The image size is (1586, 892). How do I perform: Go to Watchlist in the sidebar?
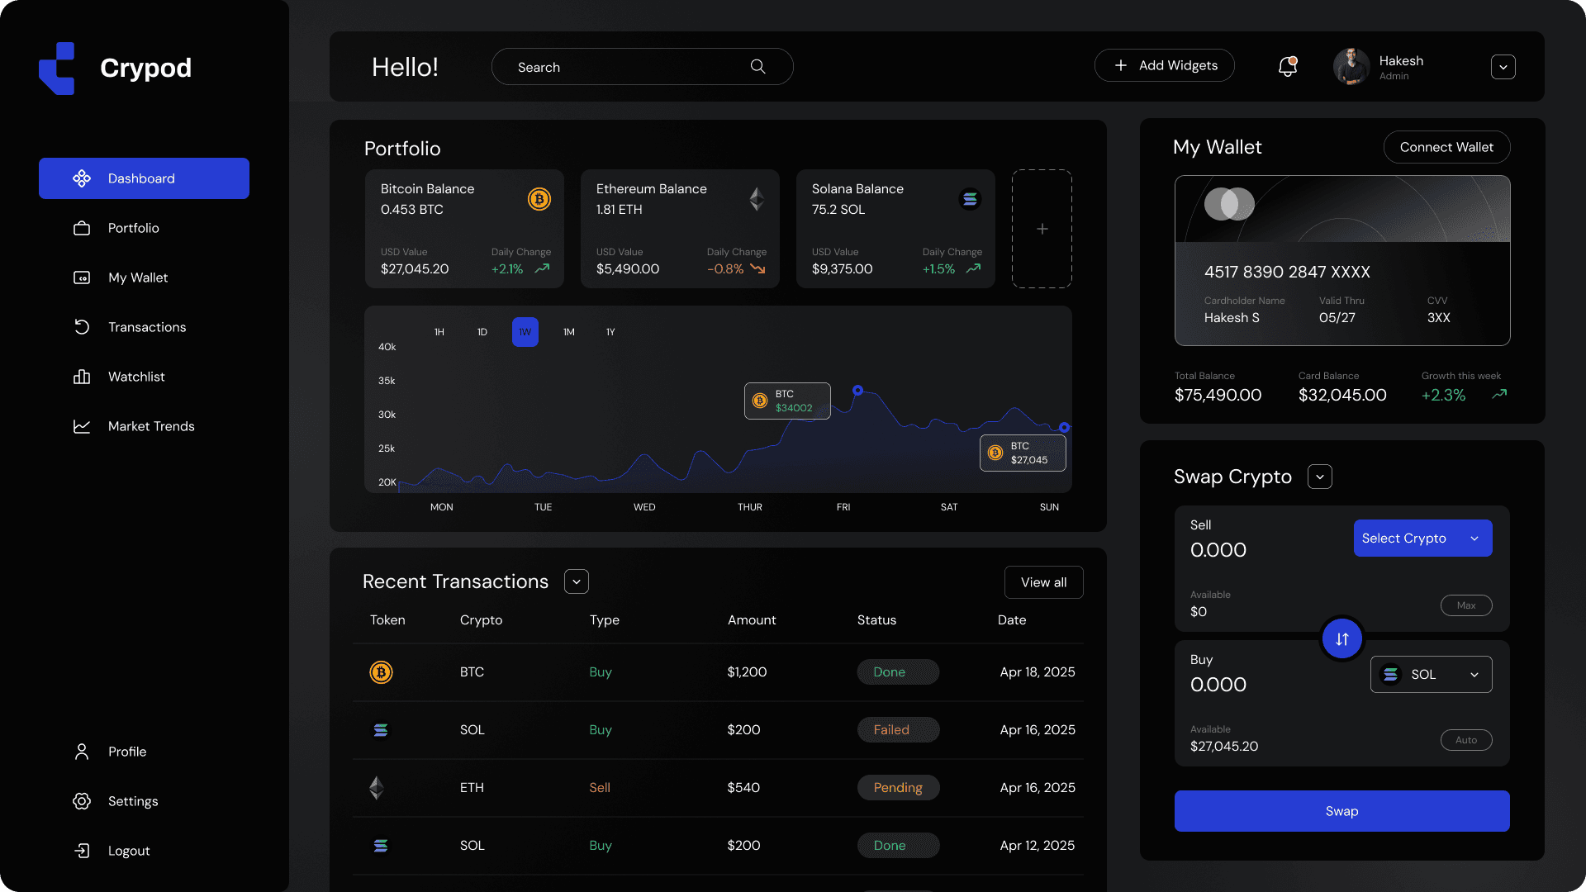coord(136,377)
